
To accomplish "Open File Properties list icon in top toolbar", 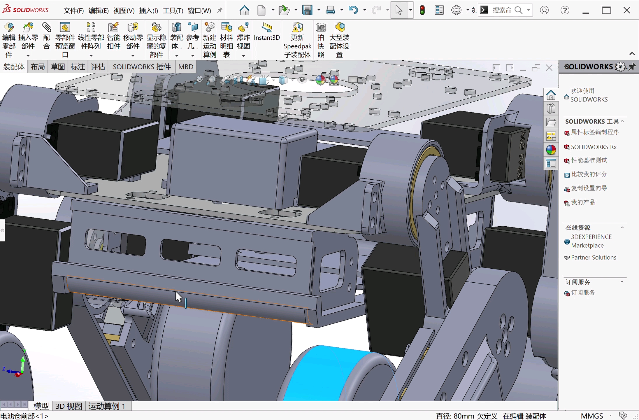I will point(439,10).
